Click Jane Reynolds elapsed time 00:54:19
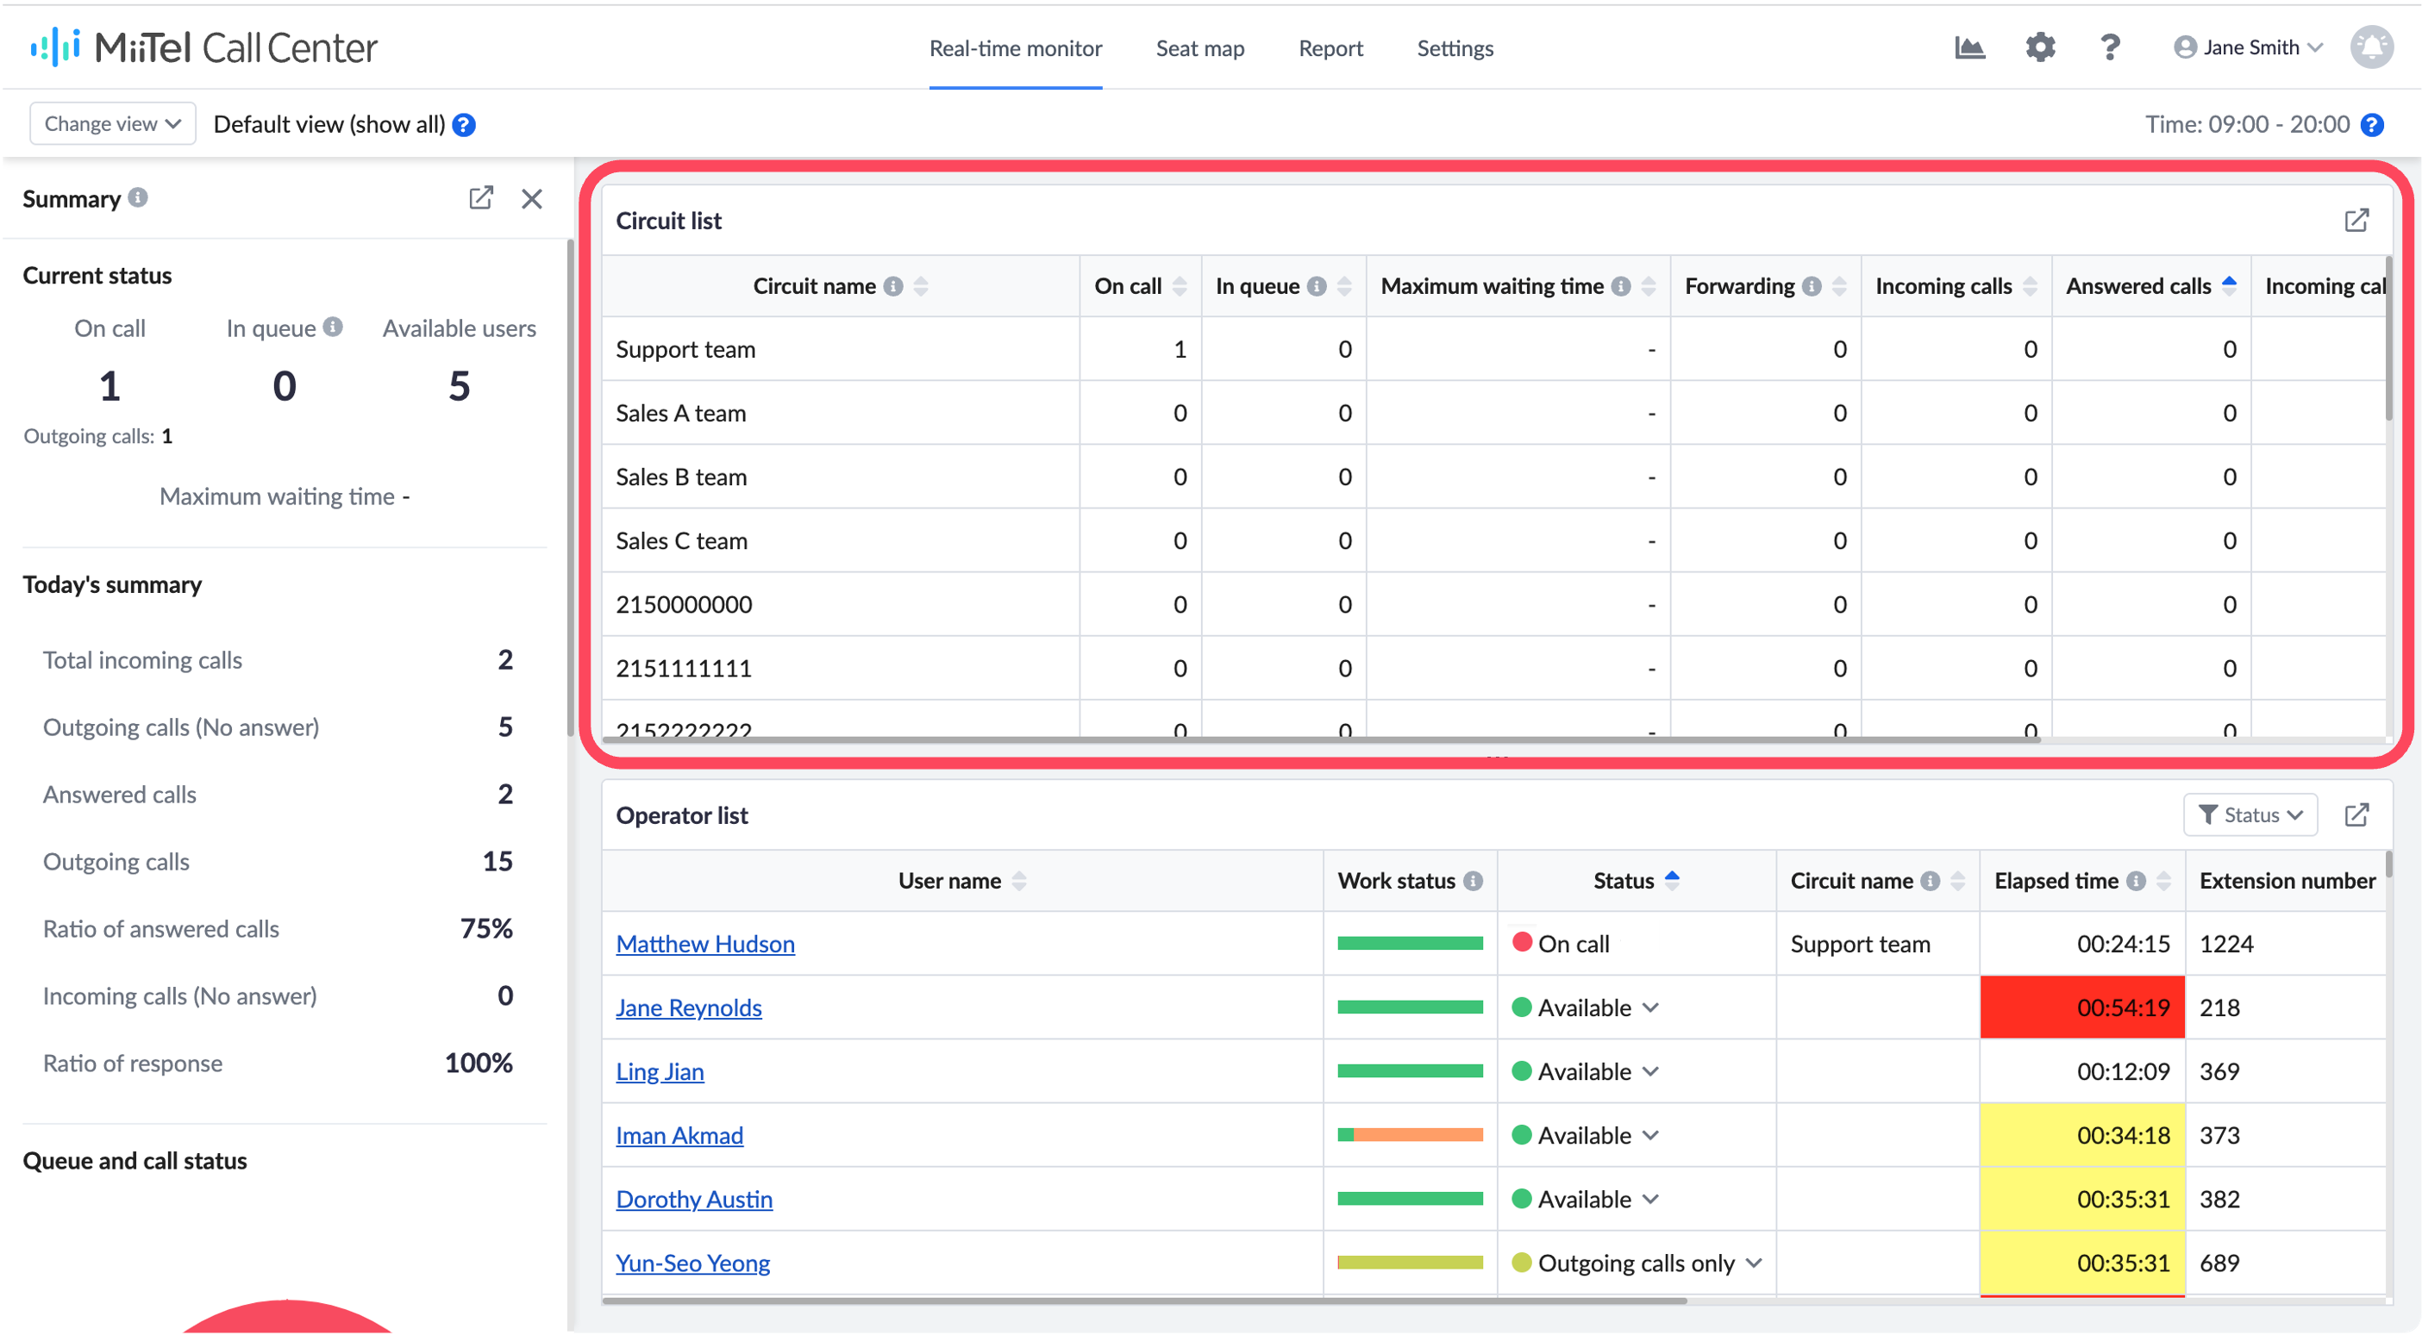Viewport: 2422px width, 1335px height. click(x=2081, y=1008)
